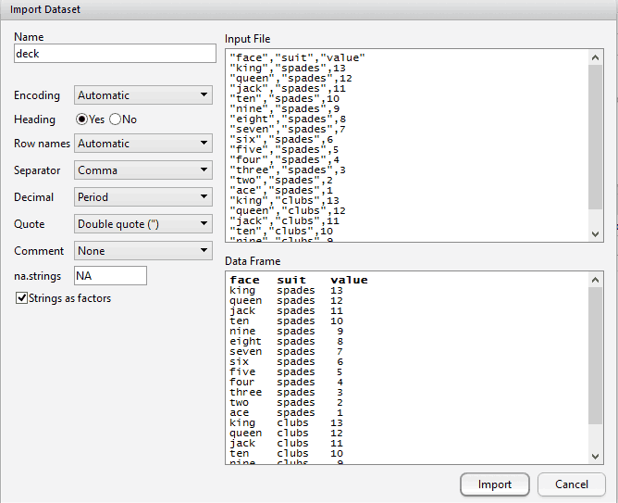Image resolution: width=618 pixels, height=503 pixels.
Task: Click the five spades row in Data Frame
Action: pos(287,371)
